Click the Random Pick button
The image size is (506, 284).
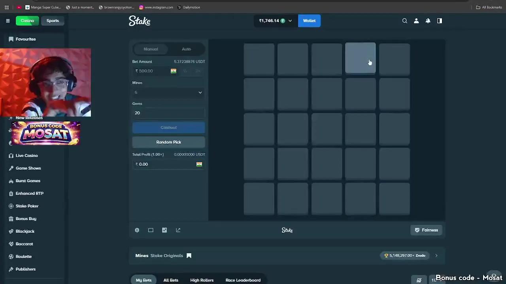(168, 142)
